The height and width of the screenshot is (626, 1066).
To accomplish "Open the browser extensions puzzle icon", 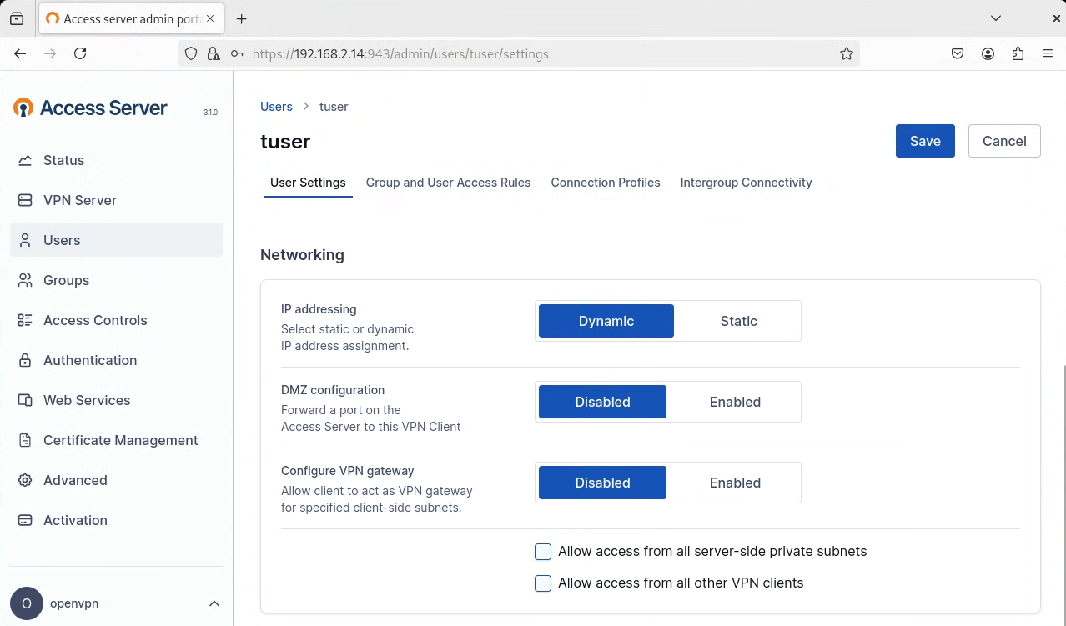I will point(1018,53).
